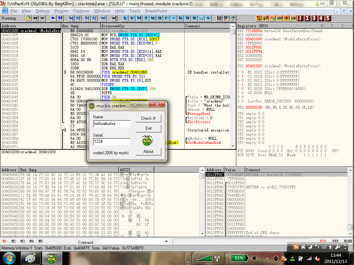Open Call stack with K button
The image size is (354, 265).
(180, 18)
